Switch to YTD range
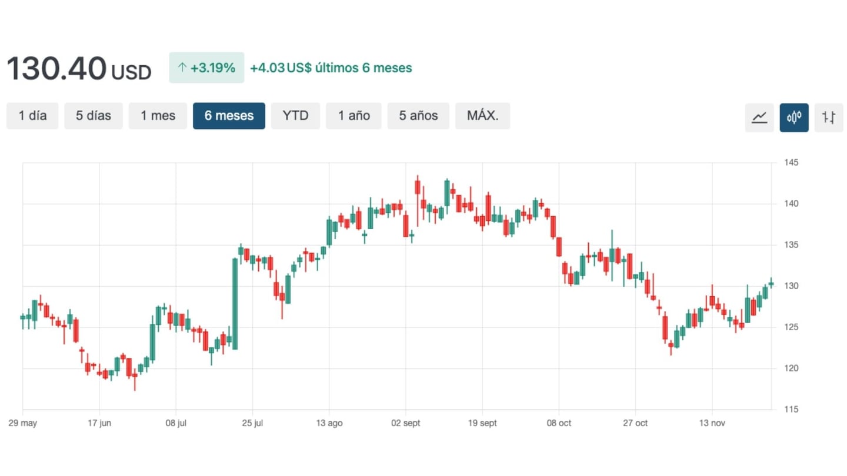This screenshot has height=476, width=847. (295, 116)
